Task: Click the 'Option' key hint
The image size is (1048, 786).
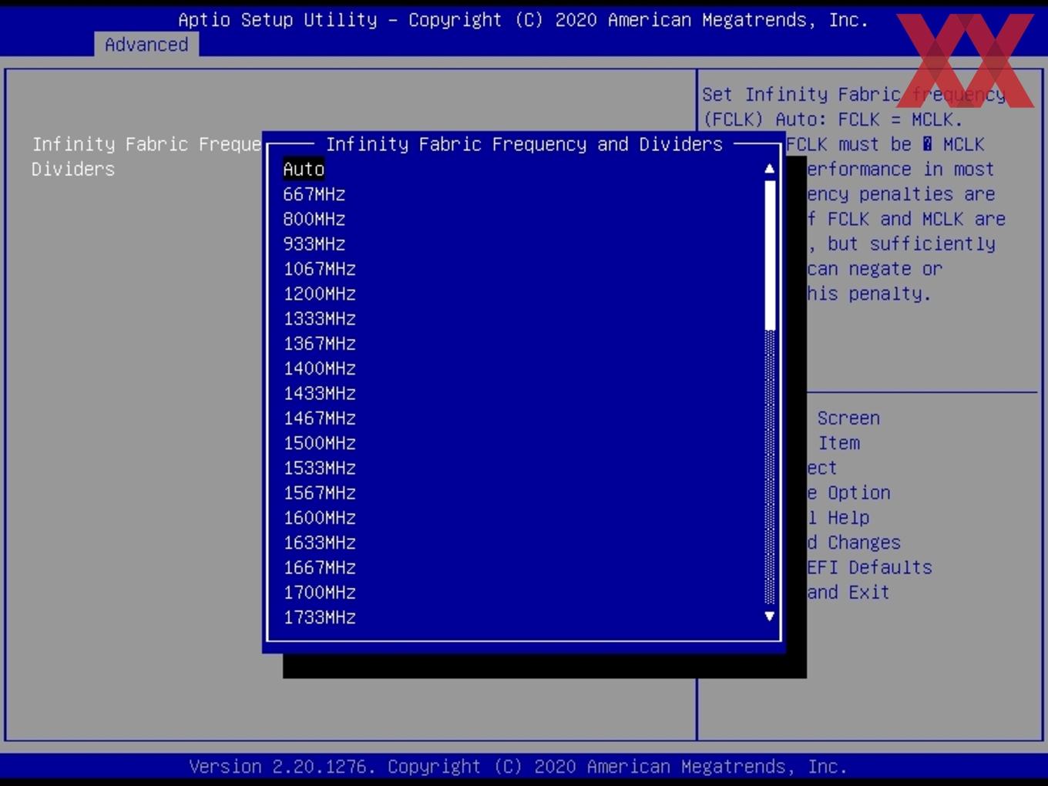Action: coord(859,493)
